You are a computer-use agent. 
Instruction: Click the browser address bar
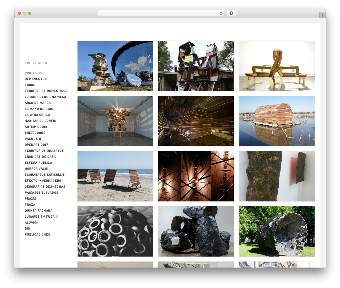click(x=161, y=13)
